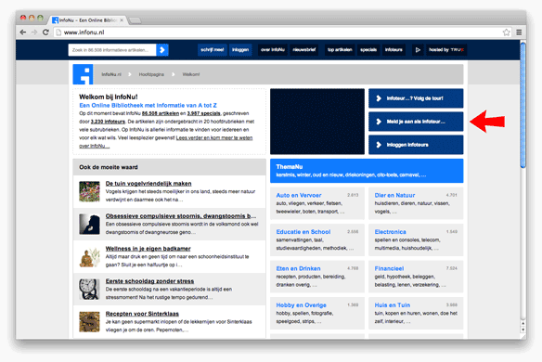The image size is (542, 362).
Task: Open 'infoteurs' menu item
Action: point(394,50)
